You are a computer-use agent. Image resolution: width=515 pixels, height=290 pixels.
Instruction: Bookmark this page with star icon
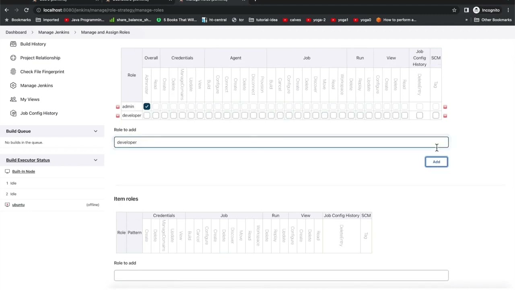454,10
